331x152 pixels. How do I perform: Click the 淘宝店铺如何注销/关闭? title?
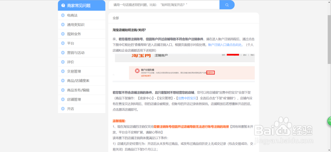click(x=129, y=30)
